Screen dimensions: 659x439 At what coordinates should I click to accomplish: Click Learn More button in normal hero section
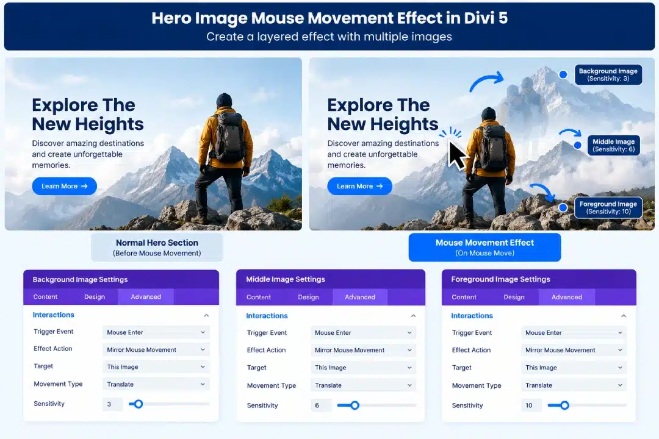[x=64, y=186]
